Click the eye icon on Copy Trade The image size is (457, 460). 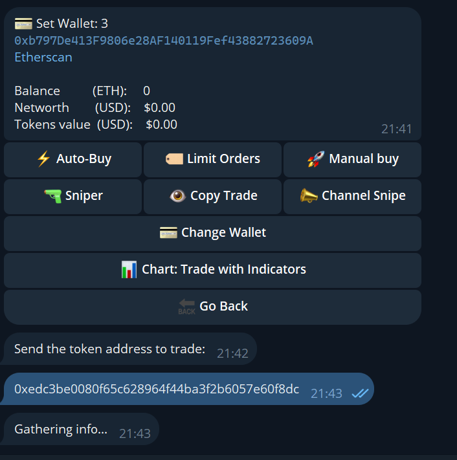(x=177, y=196)
